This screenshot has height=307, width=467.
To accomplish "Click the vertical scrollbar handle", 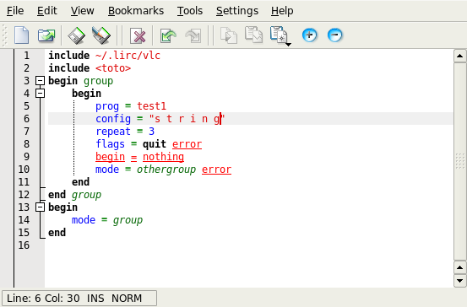I will point(459,161).
